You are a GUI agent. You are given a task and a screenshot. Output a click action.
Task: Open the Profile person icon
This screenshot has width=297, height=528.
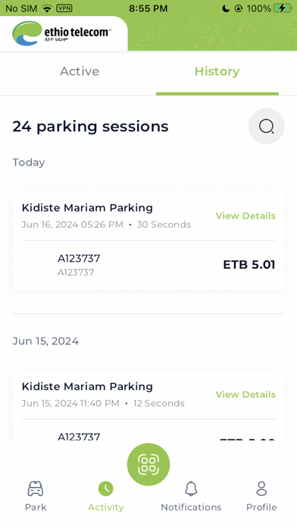[x=261, y=489]
